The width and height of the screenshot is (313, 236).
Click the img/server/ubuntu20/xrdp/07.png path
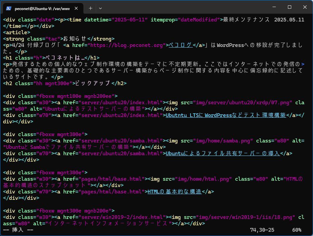tap(242, 103)
